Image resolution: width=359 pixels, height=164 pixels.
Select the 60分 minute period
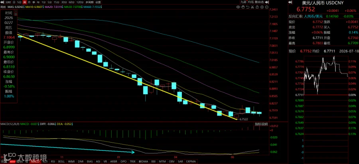click(x=72, y=2)
